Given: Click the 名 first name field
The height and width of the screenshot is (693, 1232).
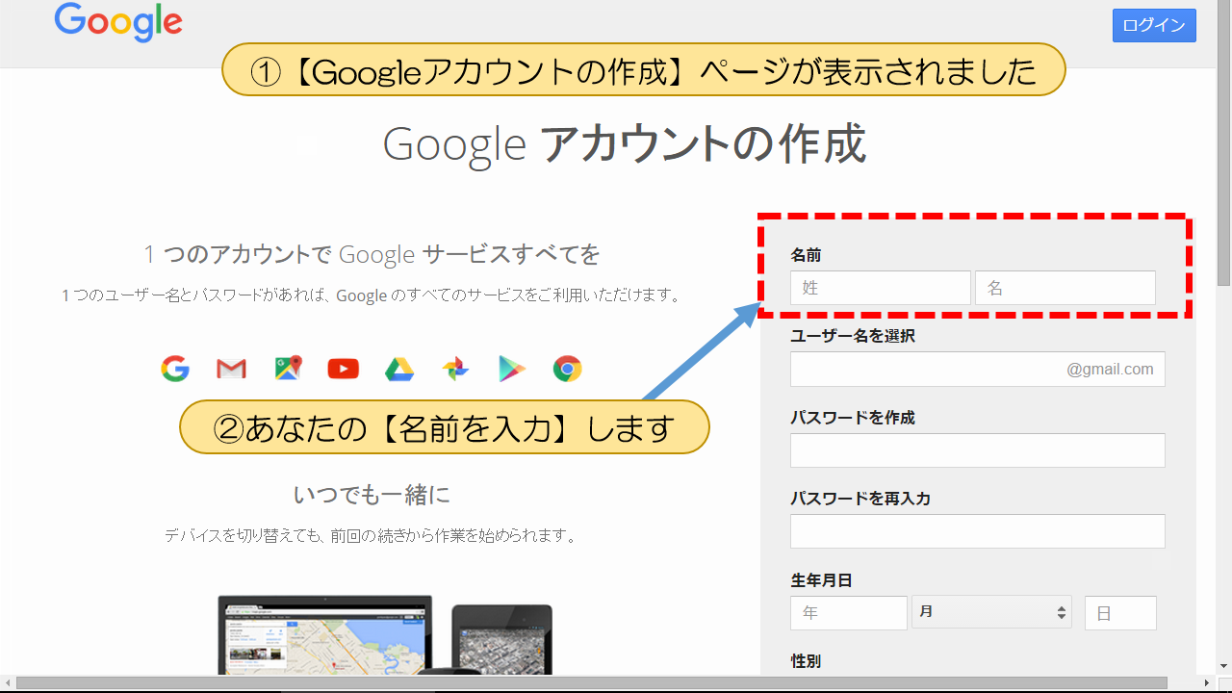Looking at the screenshot, I should 1065,288.
